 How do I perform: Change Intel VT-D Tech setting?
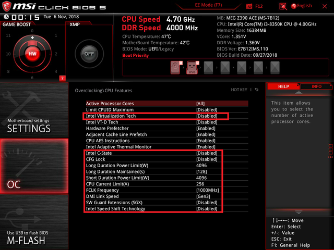tap(167, 122)
